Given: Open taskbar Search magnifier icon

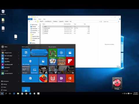Looking at the screenshot, I should point(6,94).
